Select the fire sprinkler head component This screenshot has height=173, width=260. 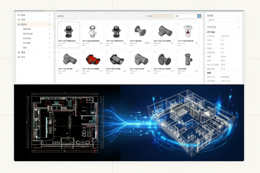coord(187,31)
